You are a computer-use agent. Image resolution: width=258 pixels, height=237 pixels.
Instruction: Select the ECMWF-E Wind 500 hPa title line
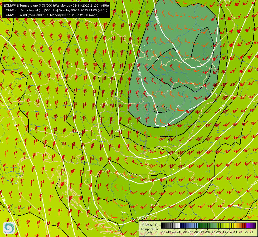(51, 15)
